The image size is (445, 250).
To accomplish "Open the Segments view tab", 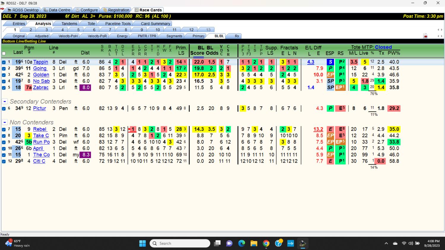I will coord(174,36).
